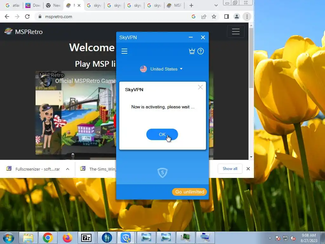Image resolution: width=325 pixels, height=244 pixels.
Task: Switch to the 'New' tab
Action: point(53,5)
